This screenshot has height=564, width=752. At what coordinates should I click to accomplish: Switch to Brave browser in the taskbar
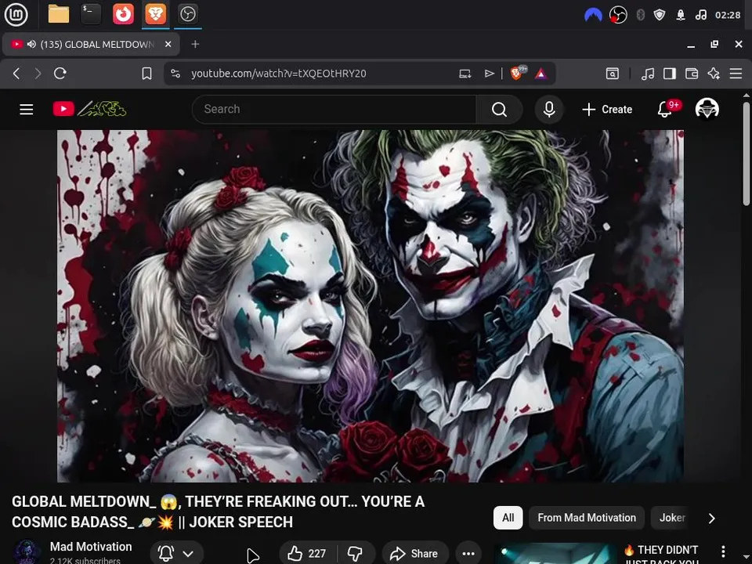155,14
